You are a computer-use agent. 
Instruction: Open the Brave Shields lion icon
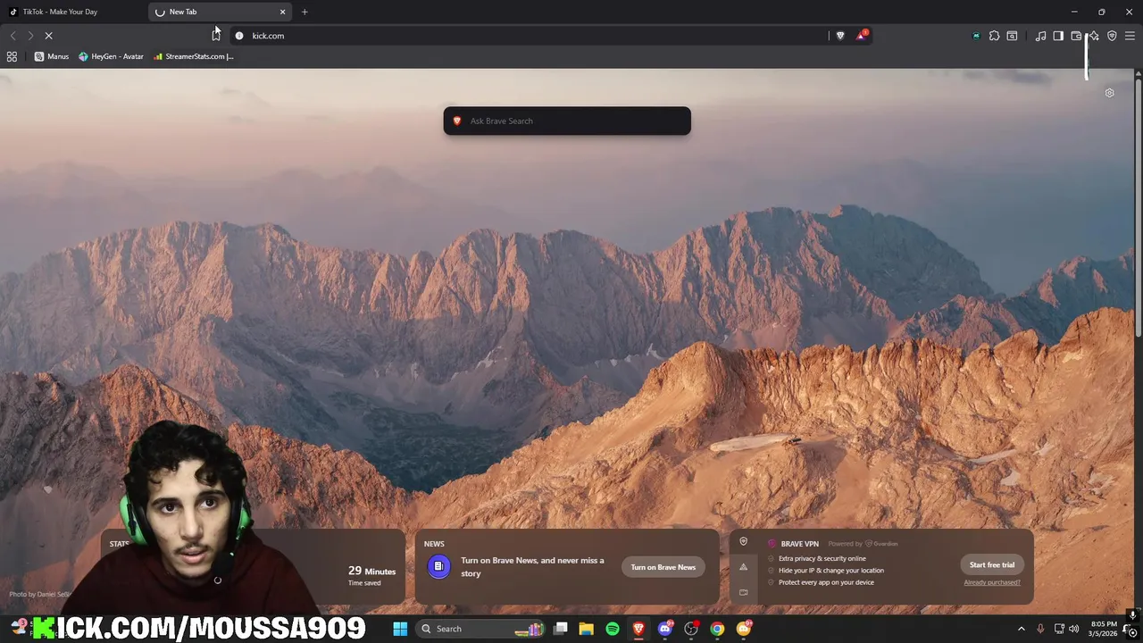coord(840,36)
